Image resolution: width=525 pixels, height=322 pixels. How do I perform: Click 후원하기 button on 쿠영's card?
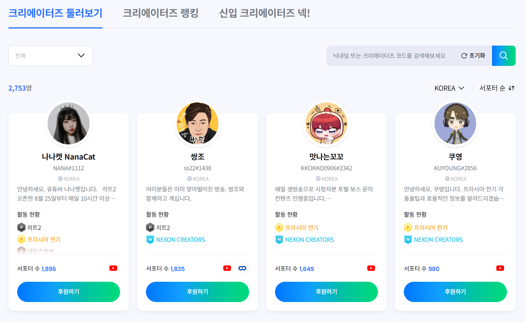click(455, 292)
